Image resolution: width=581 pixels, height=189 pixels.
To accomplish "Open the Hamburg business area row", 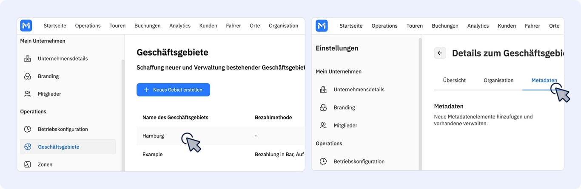I will point(221,136).
